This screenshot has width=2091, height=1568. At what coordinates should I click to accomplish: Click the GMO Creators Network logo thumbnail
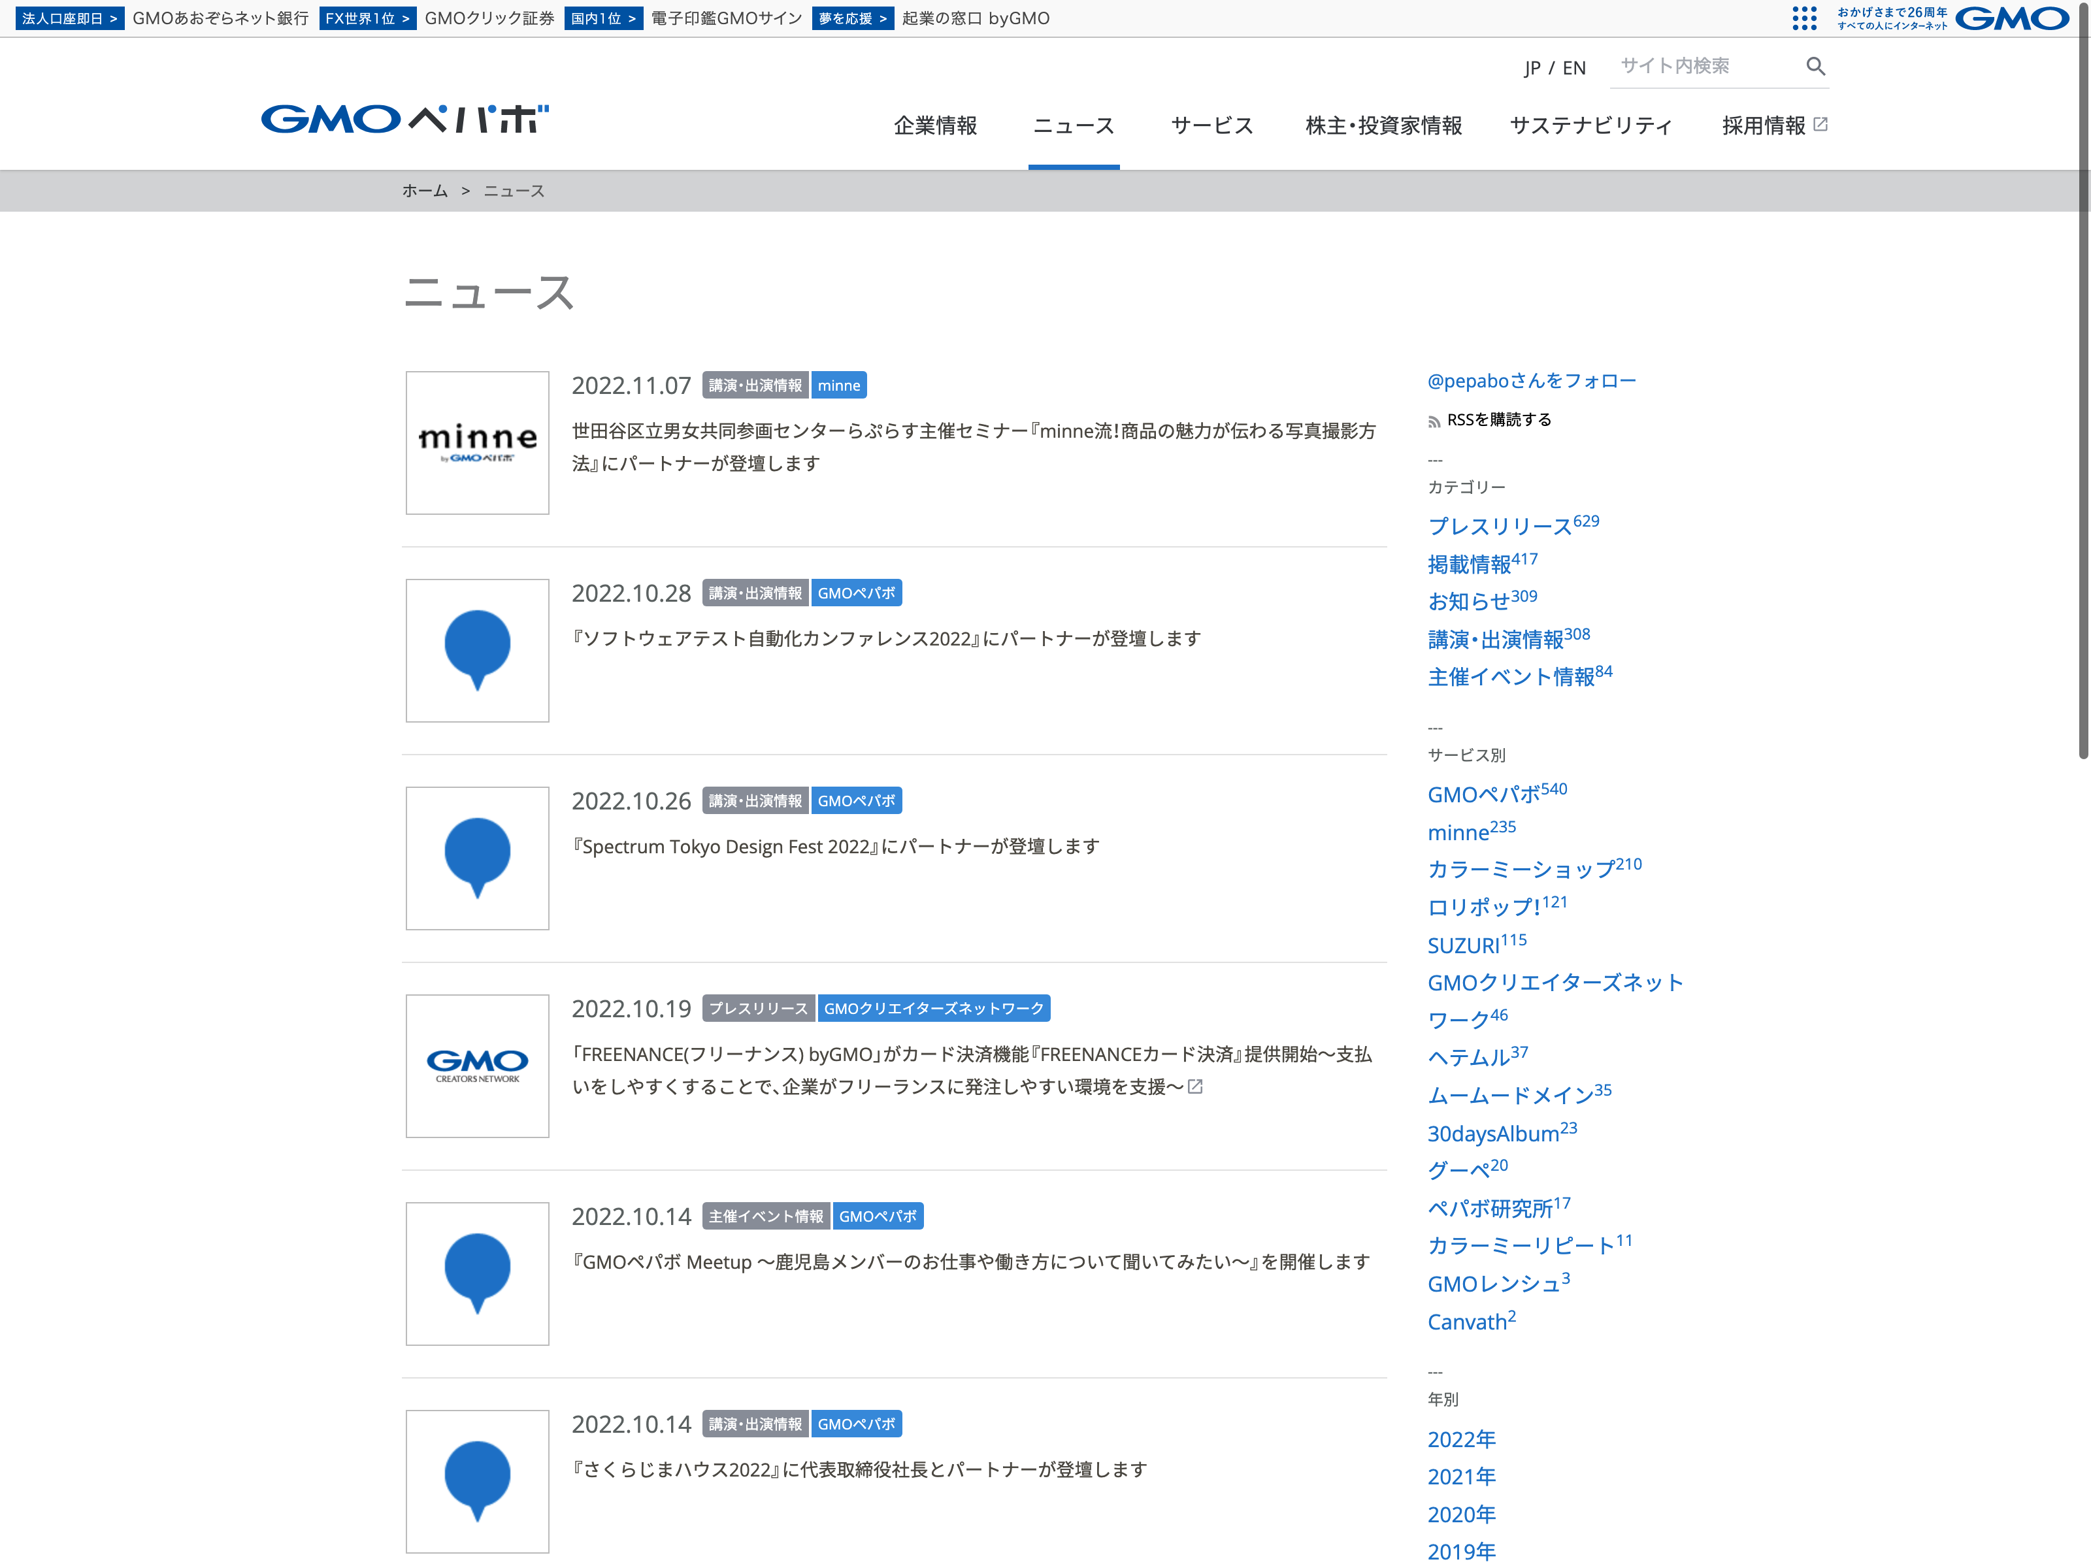point(478,1065)
